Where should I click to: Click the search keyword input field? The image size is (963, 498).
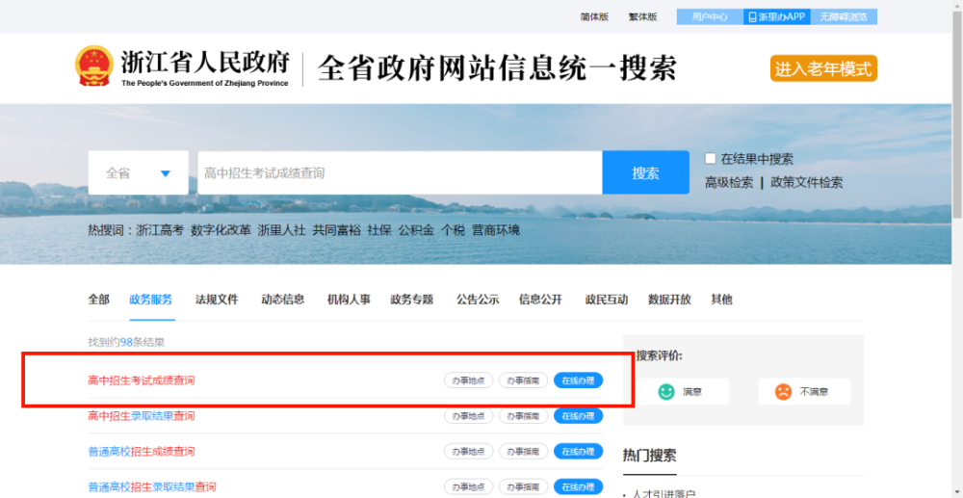pos(400,173)
